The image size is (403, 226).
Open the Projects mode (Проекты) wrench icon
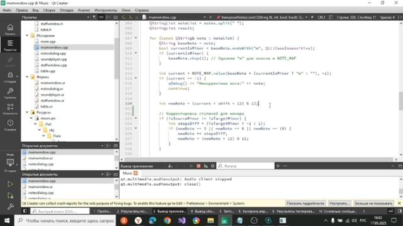point(10,93)
